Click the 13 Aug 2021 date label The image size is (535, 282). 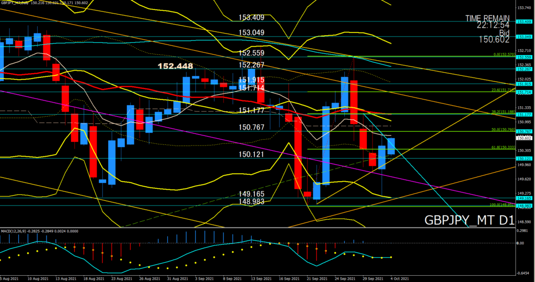point(66,278)
